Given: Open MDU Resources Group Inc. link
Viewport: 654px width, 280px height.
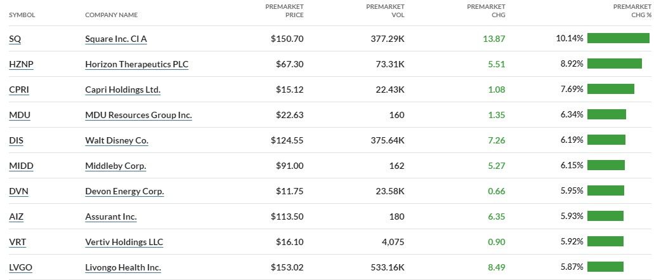Looking at the screenshot, I should pos(138,116).
